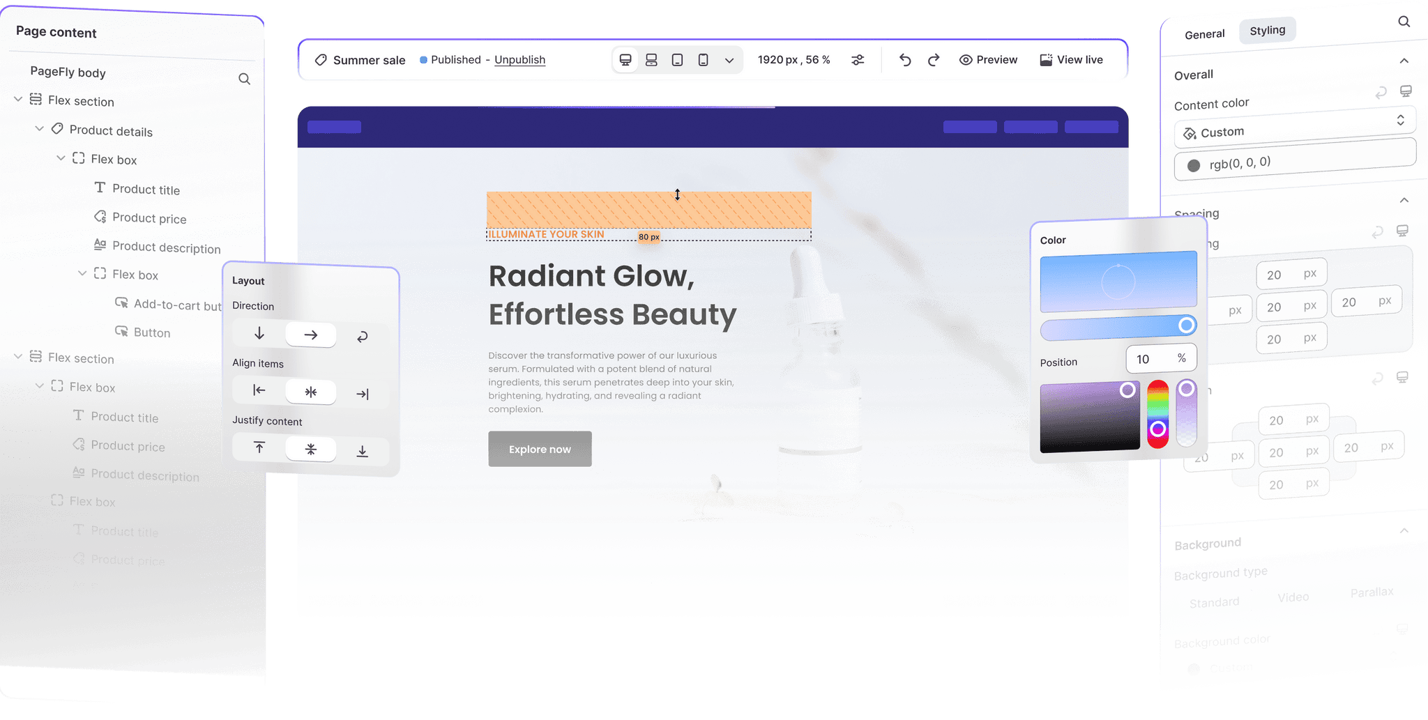Collapse the Overall section

(x=1404, y=61)
